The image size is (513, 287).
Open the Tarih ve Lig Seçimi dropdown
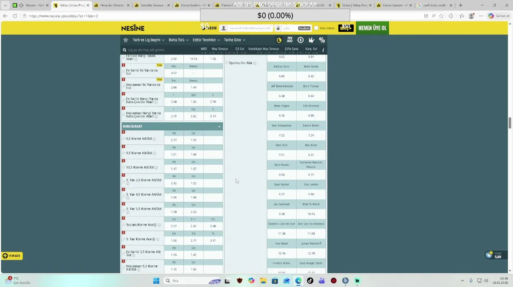tap(149, 40)
